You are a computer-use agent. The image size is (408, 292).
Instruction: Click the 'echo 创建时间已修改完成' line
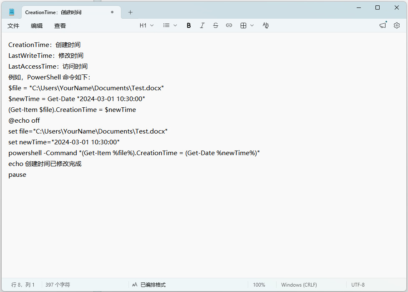coord(45,164)
